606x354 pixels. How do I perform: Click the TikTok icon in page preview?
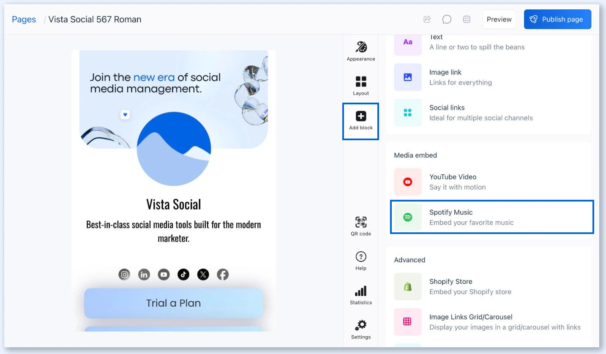point(183,275)
